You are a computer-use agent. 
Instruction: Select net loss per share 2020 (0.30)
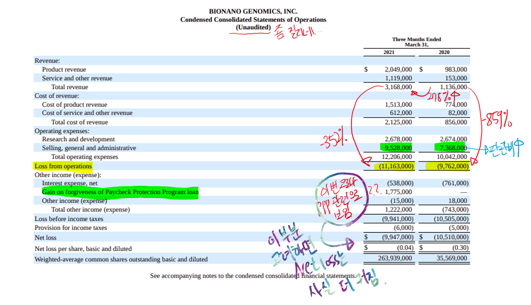tap(460, 247)
